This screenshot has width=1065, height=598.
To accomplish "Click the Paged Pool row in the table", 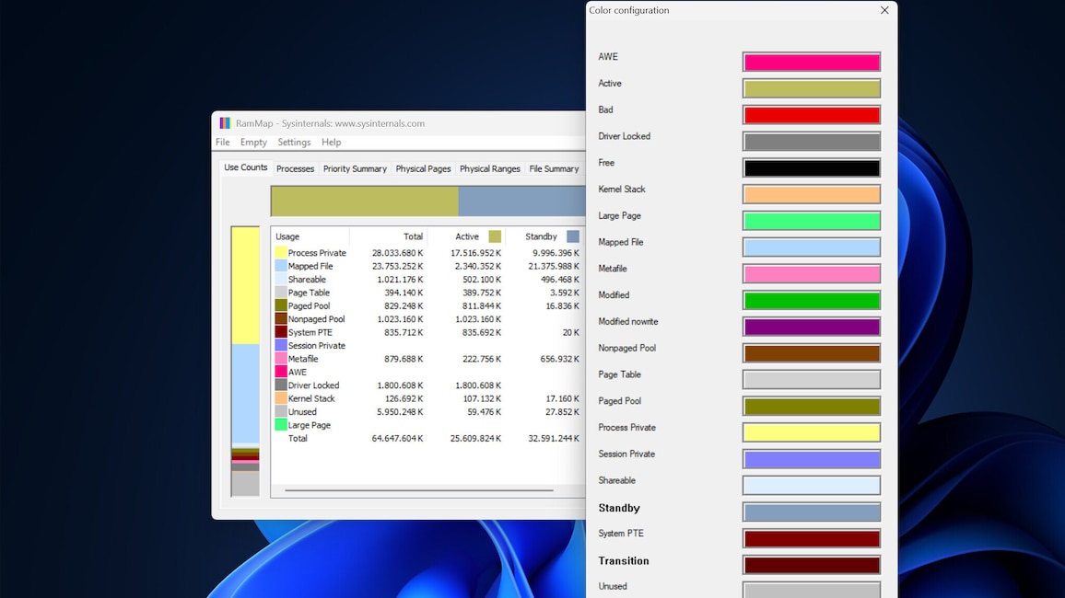I will (x=427, y=305).
